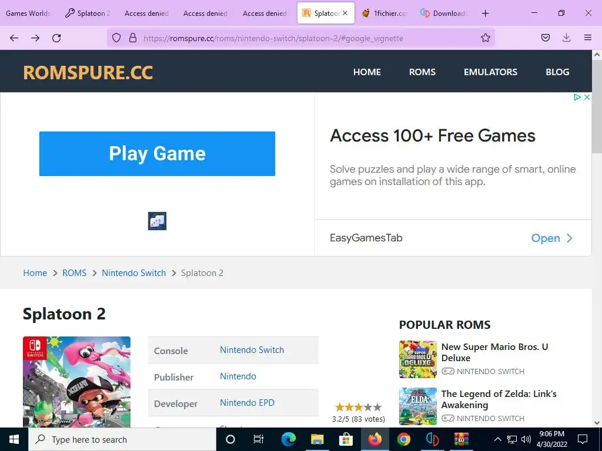Open ROMS in site navigation

point(422,72)
